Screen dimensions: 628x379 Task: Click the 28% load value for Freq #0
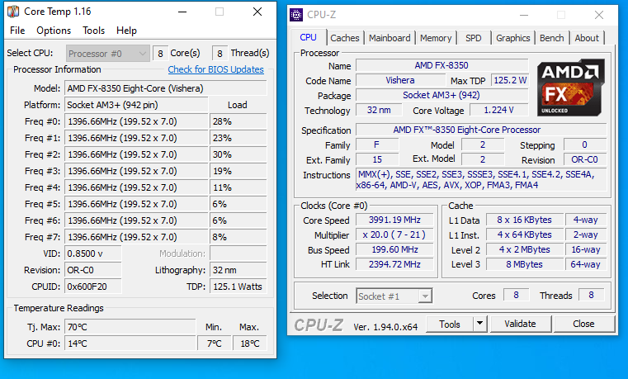click(x=238, y=121)
